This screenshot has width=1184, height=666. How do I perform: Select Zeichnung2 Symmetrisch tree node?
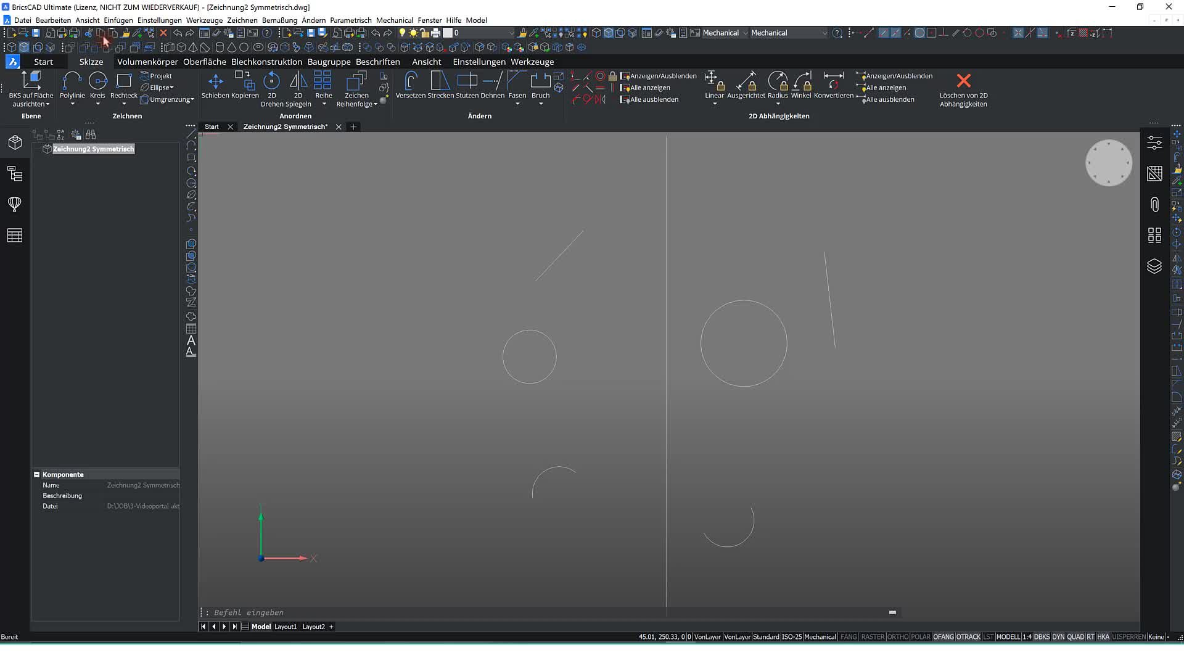click(93, 149)
